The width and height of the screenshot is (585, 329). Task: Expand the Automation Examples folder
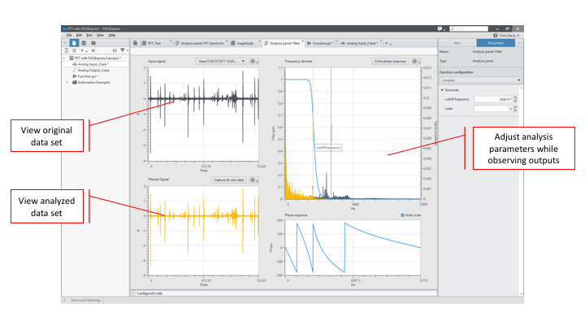click(67, 82)
